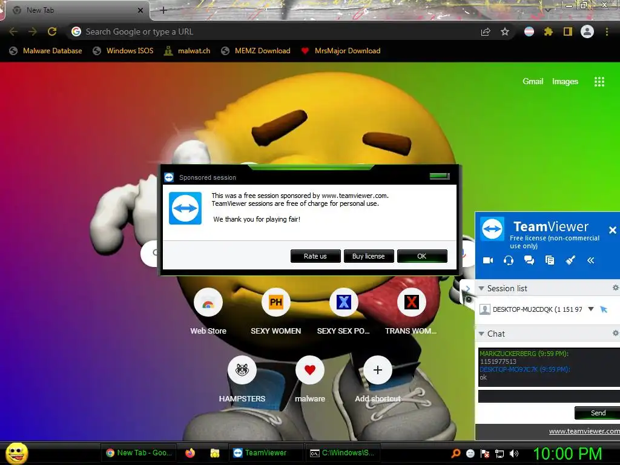The height and width of the screenshot is (465, 620).
Task: Select the New Tab browser tab
Action: [77, 10]
